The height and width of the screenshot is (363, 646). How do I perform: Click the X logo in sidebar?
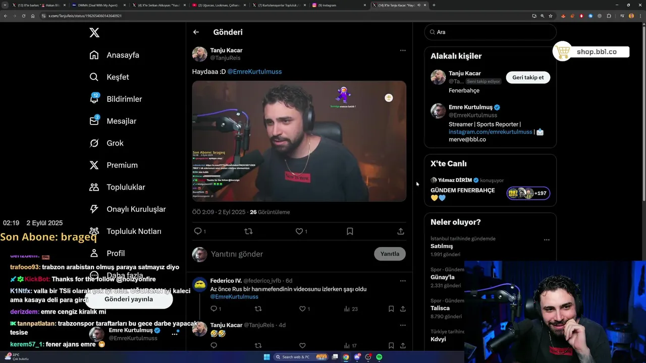click(94, 33)
